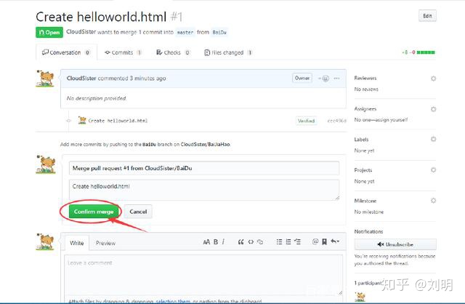
Task: Click the Reviewers gear icon
Action: (x=433, y=79)
